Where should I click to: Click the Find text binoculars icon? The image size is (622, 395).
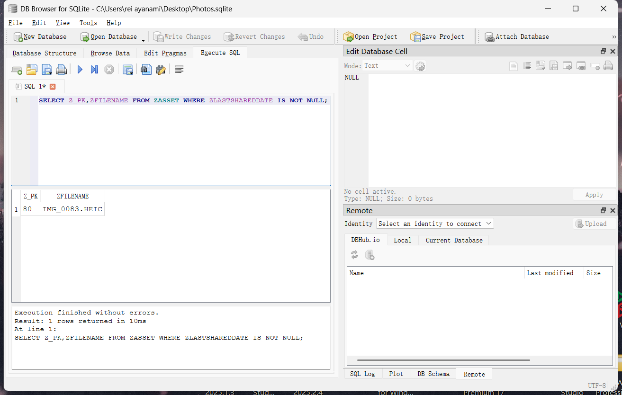tap(146, 70)
